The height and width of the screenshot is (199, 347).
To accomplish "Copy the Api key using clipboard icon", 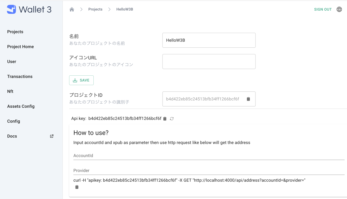I will tap(165, 119).
